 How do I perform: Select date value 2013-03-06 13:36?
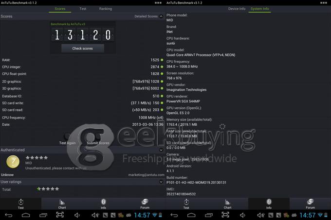click(x=148, y=124)
